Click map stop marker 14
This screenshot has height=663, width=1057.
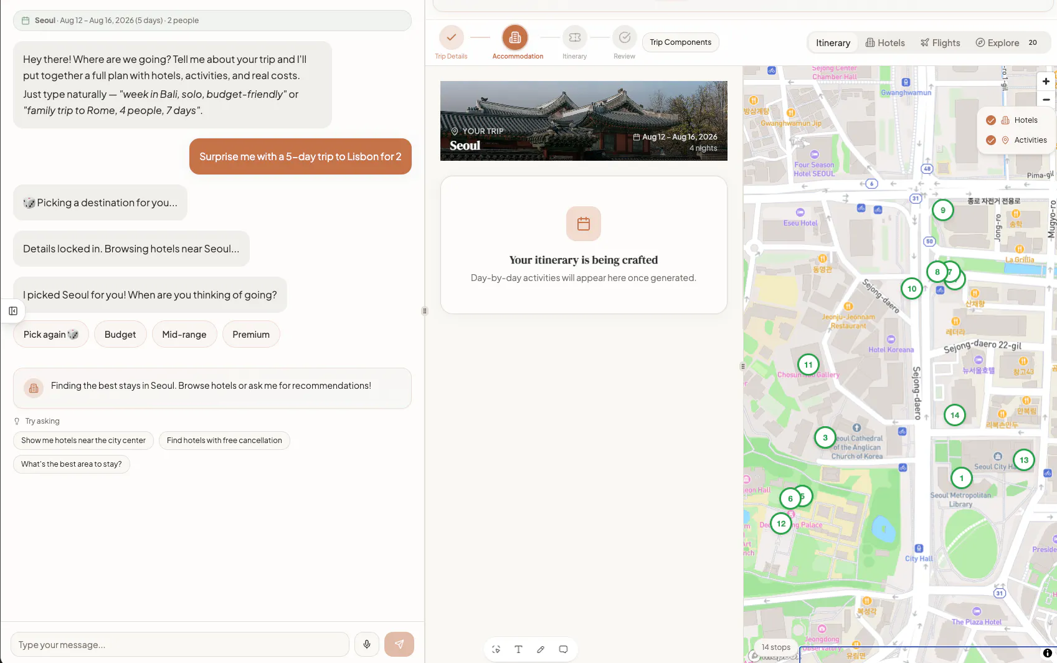[x=955, y=415]
